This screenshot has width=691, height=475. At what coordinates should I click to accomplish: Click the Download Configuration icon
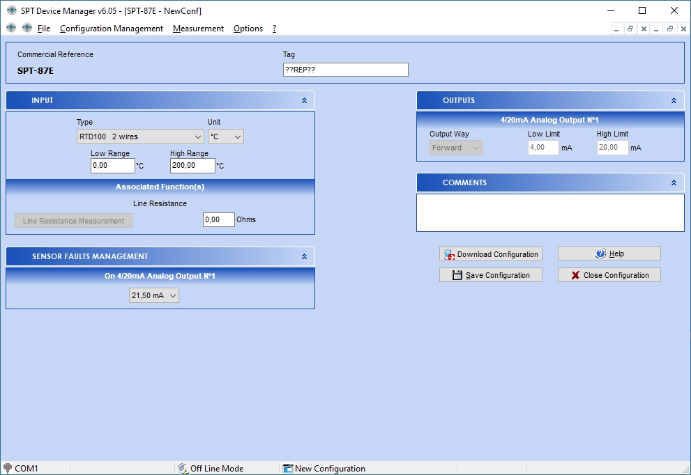pyautogui.click(x=449, y=254)
